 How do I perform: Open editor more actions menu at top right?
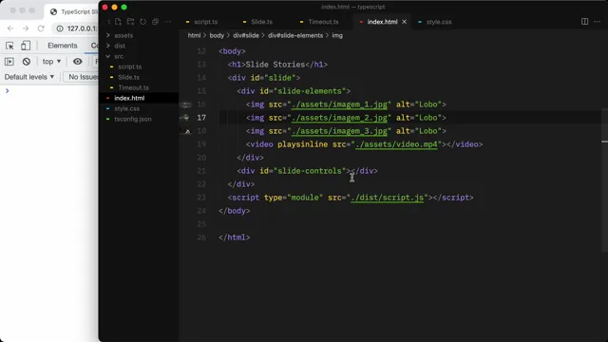(x=598, y=22)
